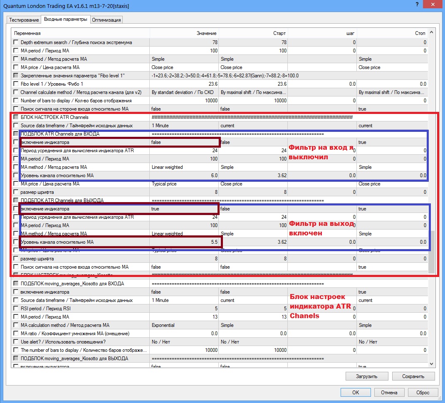Tick MA ratio checkbox
The width and height of the screenshot is (445, 403).
click(x=16, y=333)
